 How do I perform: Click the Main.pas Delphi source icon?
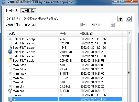[x=10, y=91]
